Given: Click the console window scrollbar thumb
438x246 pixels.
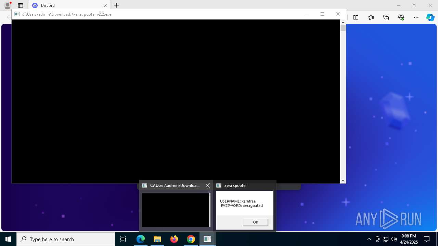Looking at the screenshot, I should pos(343,28).
